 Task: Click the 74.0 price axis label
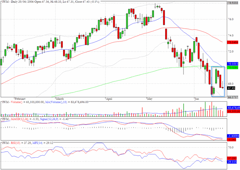click(x=231, y=36)
